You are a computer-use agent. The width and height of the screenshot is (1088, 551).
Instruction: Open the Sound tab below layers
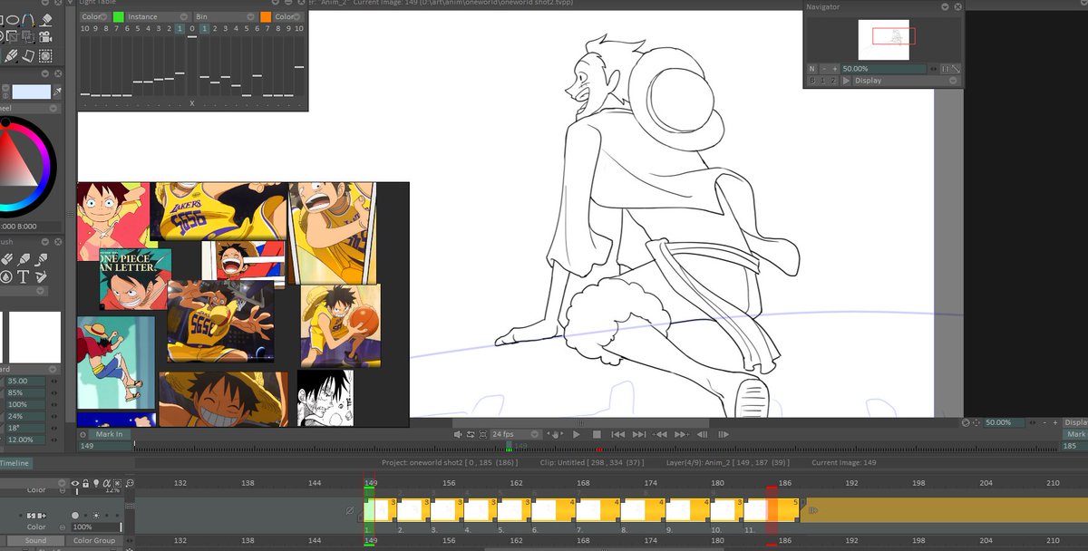[35, 541]
